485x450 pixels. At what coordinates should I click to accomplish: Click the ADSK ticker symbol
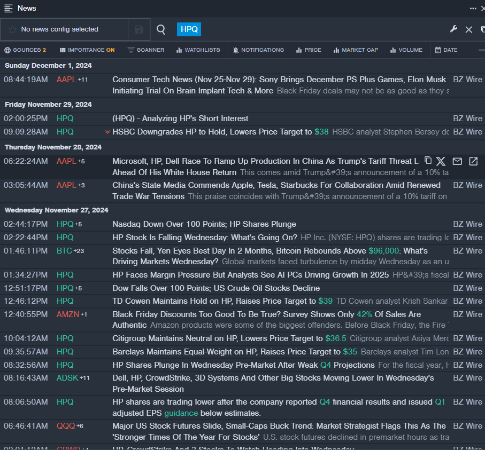coord(67,378)
